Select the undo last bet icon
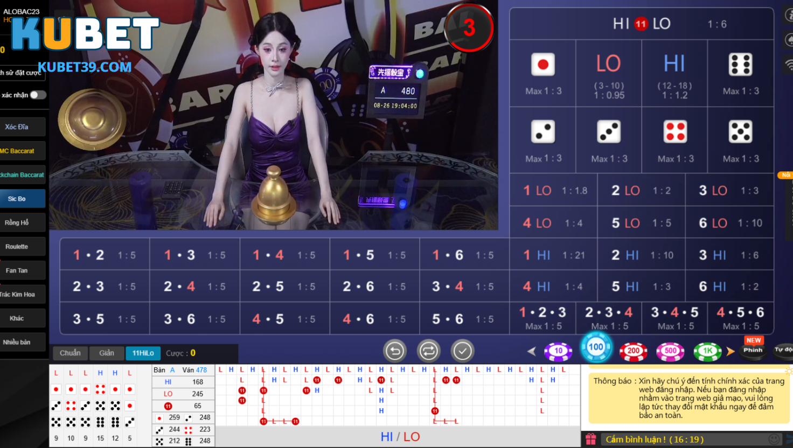Screen dimensions: 793x448 (x=394, y=351)
